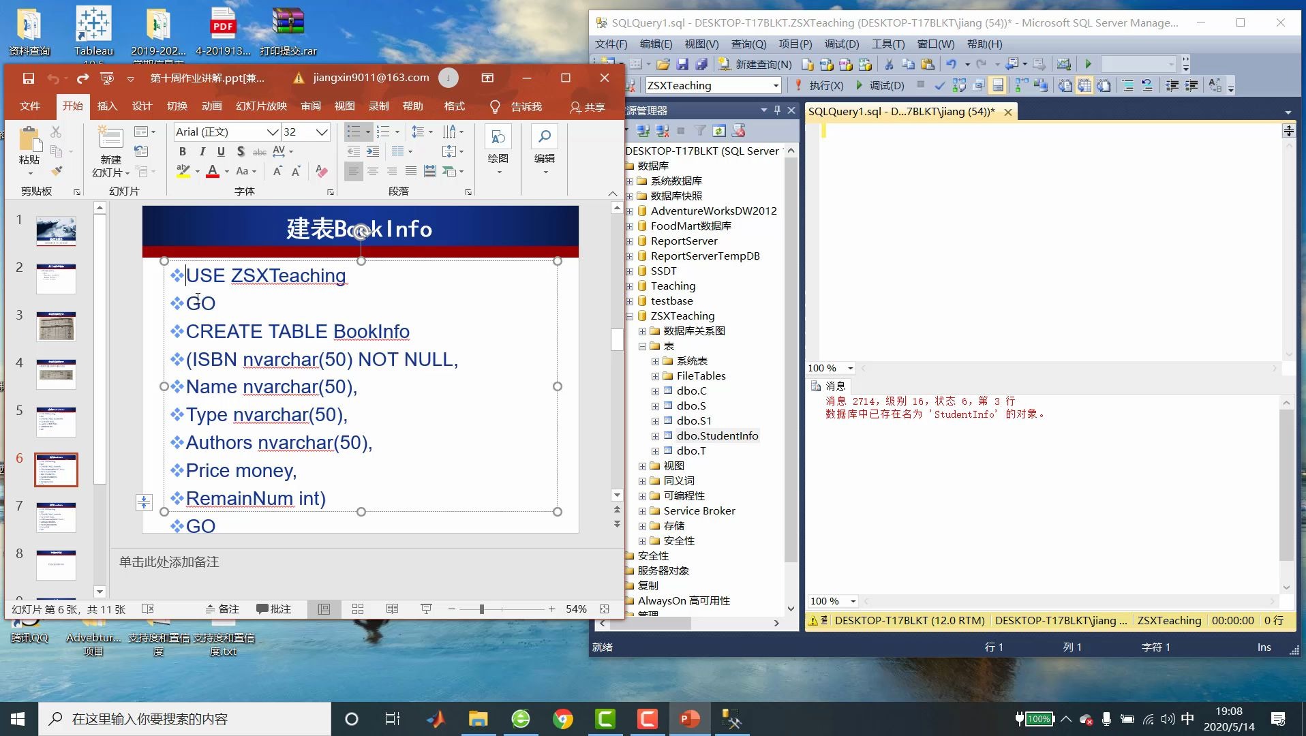Align text left in paragraph group

pos(353,171)
